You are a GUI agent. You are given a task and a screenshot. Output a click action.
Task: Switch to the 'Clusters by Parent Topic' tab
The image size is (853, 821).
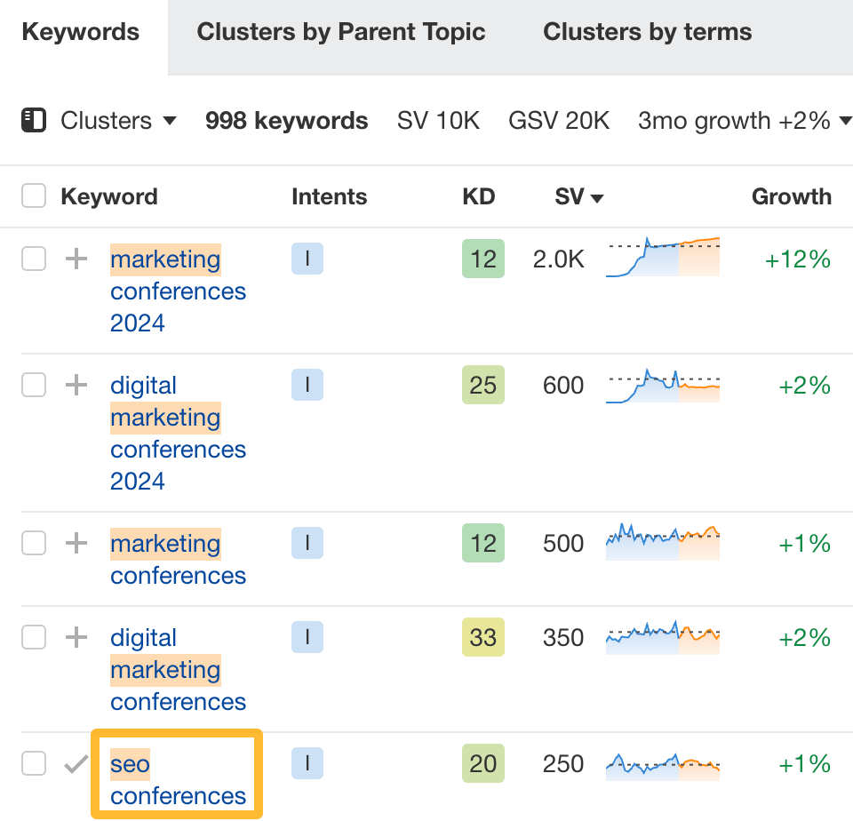point(341,32)
